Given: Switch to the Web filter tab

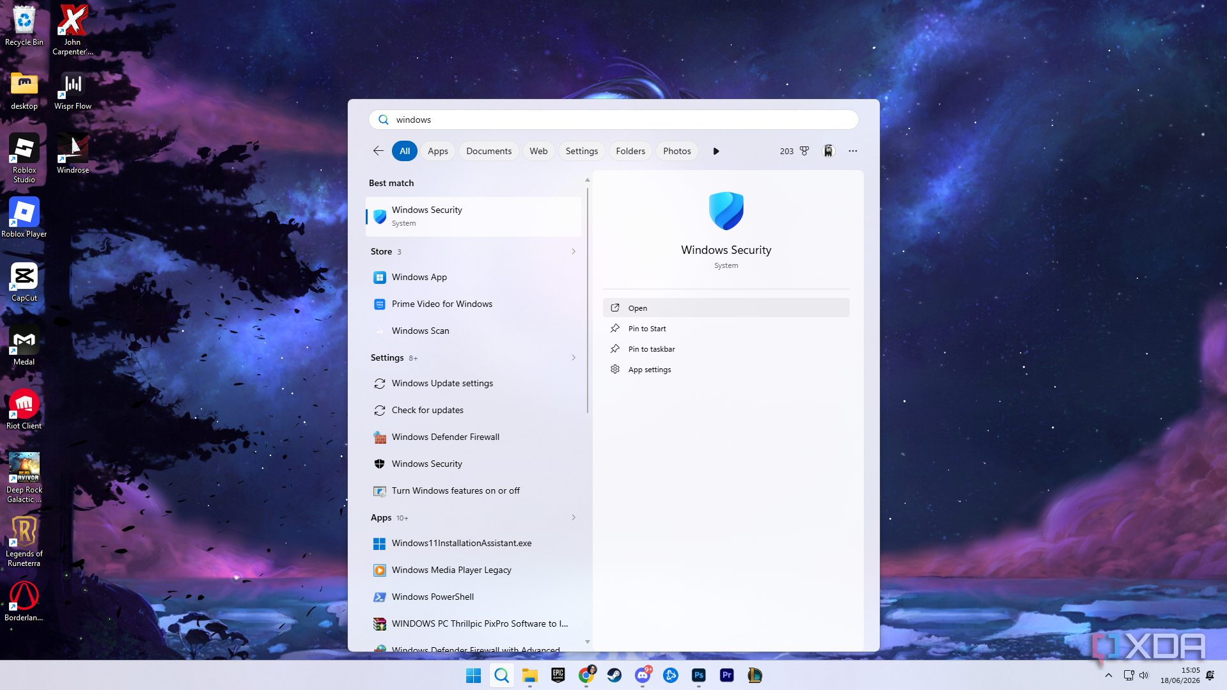Looking at the screenshot, I should click(x=538, y=151).
